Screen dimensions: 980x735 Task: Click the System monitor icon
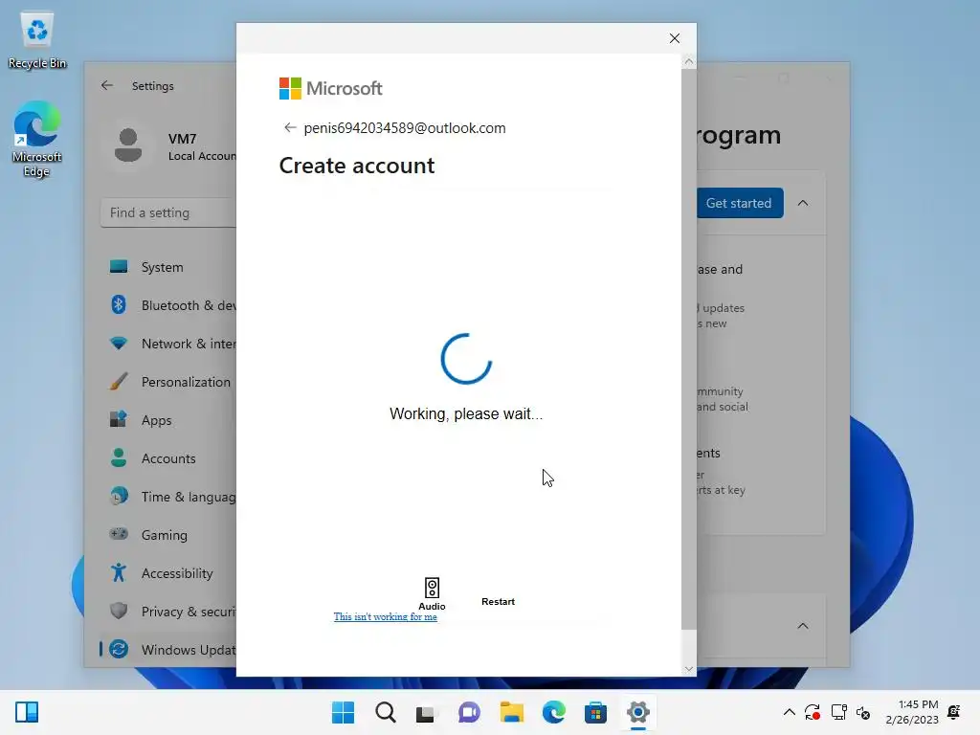click(119, 267)
